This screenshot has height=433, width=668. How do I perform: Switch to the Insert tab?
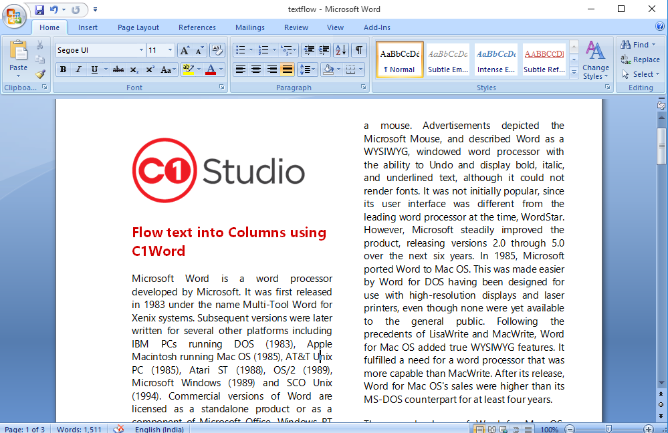click(x=88, y=27)
